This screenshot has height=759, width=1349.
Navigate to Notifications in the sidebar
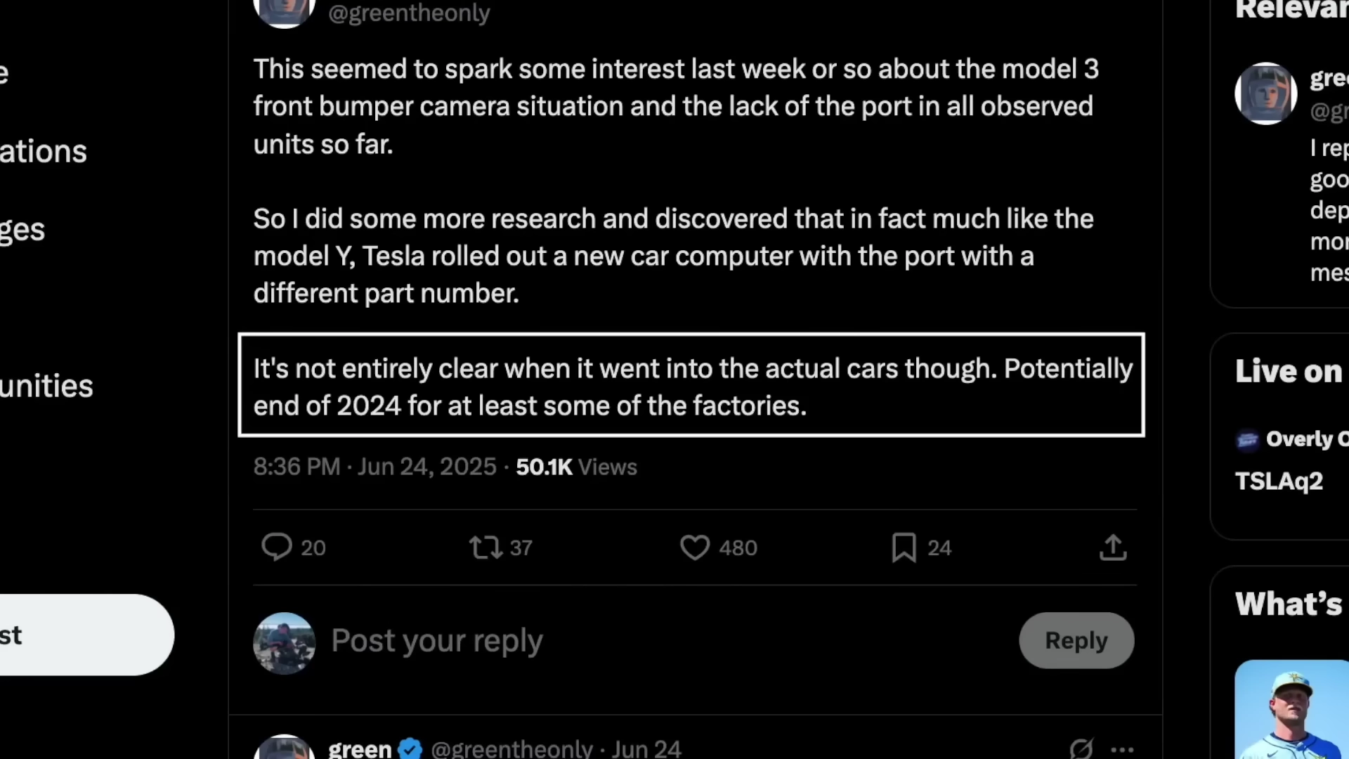(x=42, y=150)
